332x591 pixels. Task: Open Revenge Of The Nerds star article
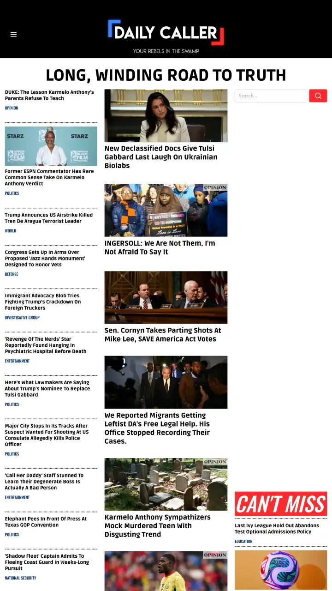pyautogui.click(x=46, y=345)
